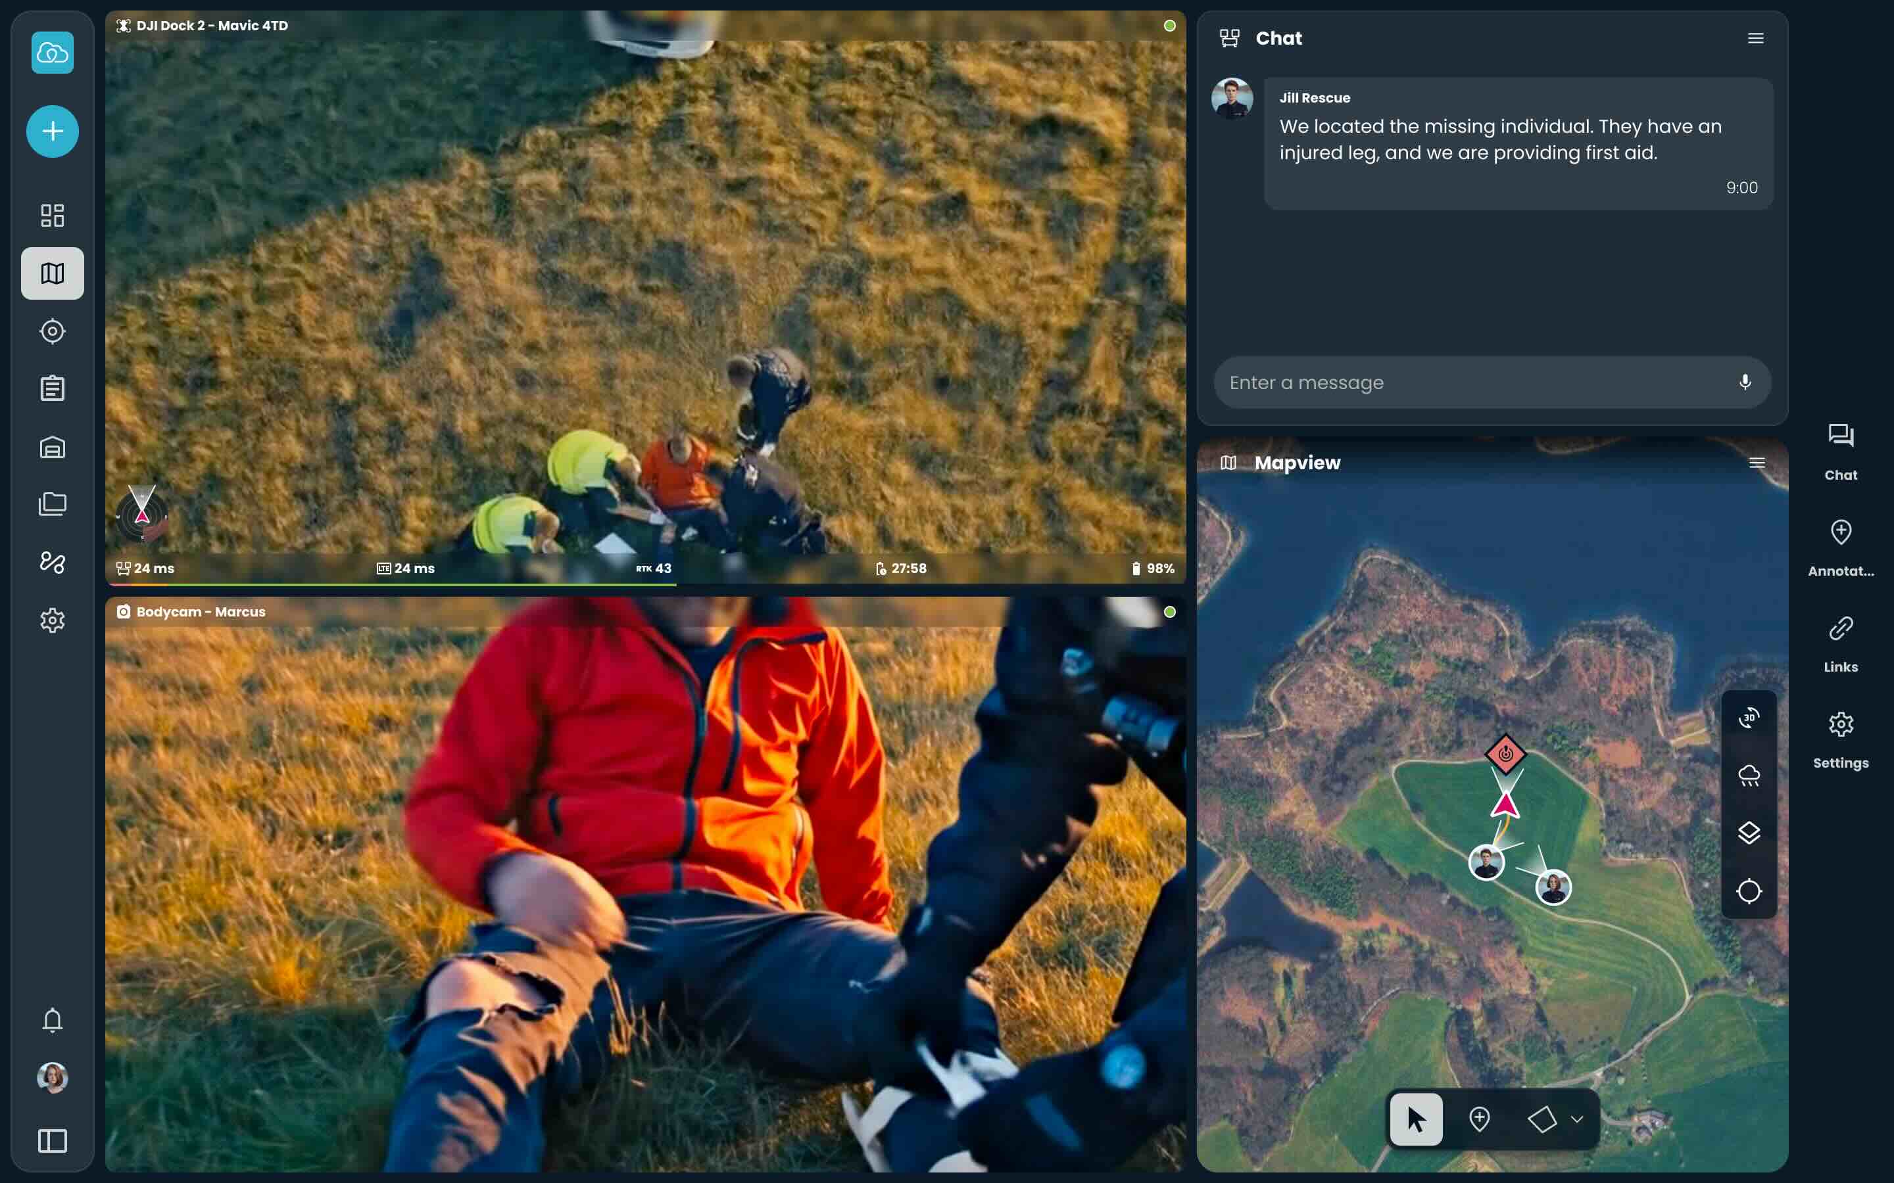Viewport: 1894px width, 1183px height.
Task: Select the red diamond target marker on map
Action: tap(1505, 754)
